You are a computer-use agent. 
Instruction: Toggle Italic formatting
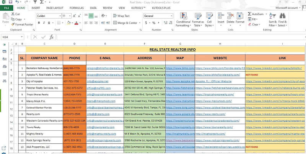(44, 23)
